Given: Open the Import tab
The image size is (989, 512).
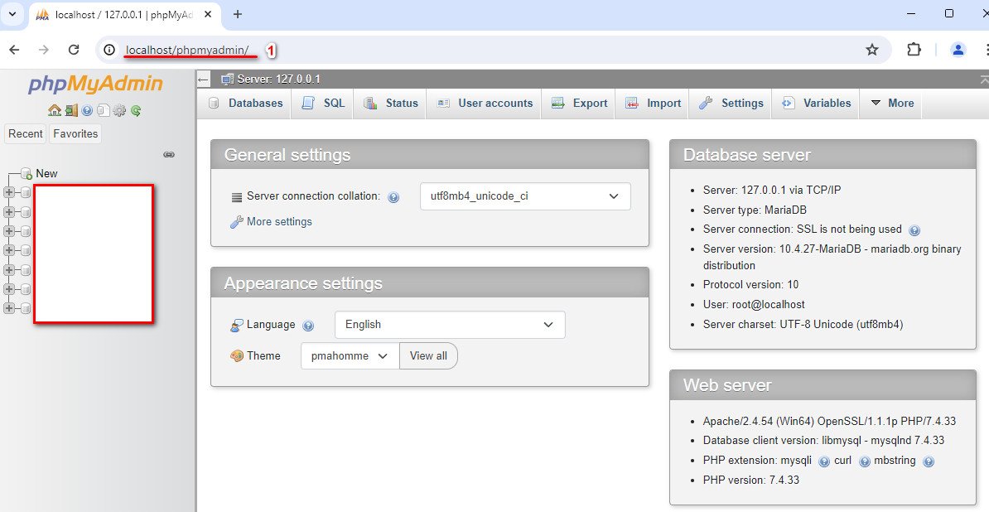Looking at the screenshot, I should pyautogui.click(x=652, y=104).
